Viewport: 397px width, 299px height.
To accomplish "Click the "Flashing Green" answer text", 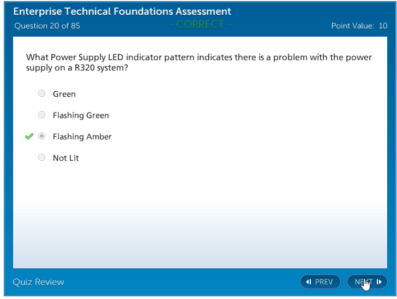I will tap(81, 115).
